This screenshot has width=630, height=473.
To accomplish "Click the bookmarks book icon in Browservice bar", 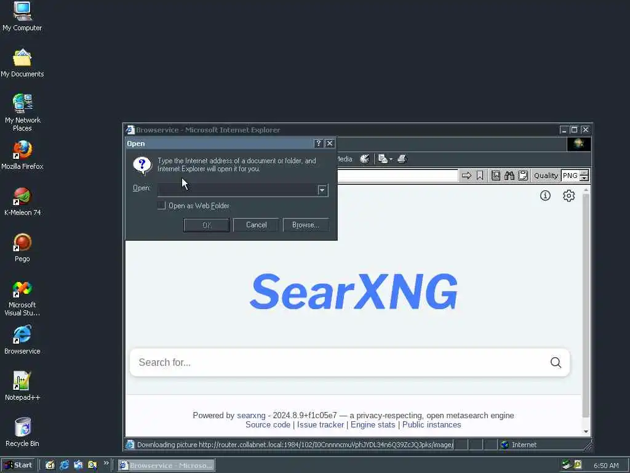I will click(496, 176).
